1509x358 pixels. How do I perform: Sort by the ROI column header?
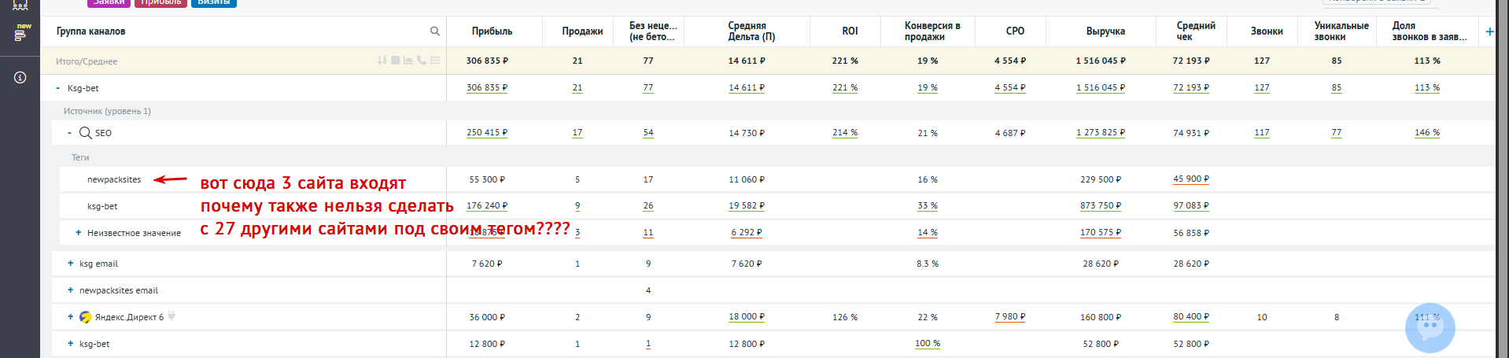850,31
